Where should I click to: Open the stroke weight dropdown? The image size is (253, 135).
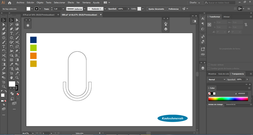(x=63, y=9)
